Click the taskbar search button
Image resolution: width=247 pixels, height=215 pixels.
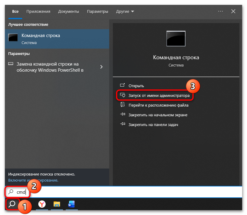pos(12,204)
